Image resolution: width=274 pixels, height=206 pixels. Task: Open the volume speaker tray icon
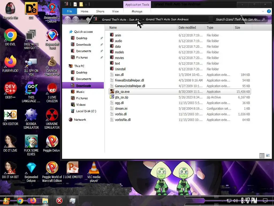[x=235, y=201]
